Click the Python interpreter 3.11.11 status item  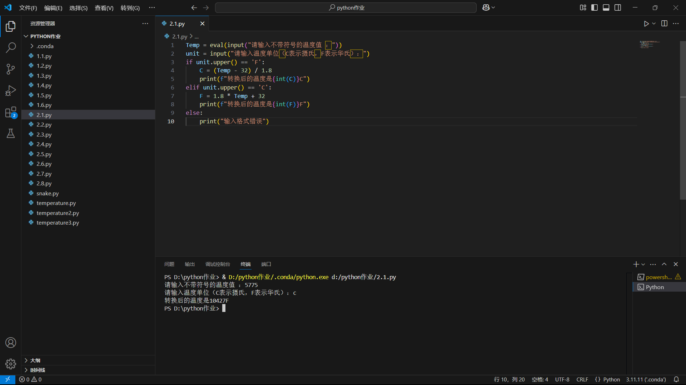pyautogui.click(x=646, y=379)
